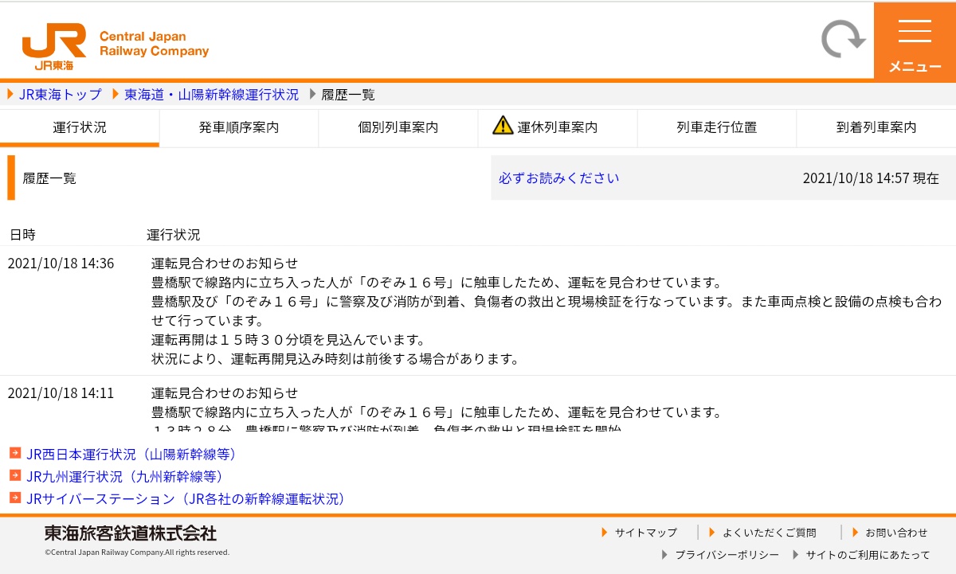The width and height of the screenshot is (956, 574).
Task: Open the 運休列車案内 tab
Action: click(558, 127)
